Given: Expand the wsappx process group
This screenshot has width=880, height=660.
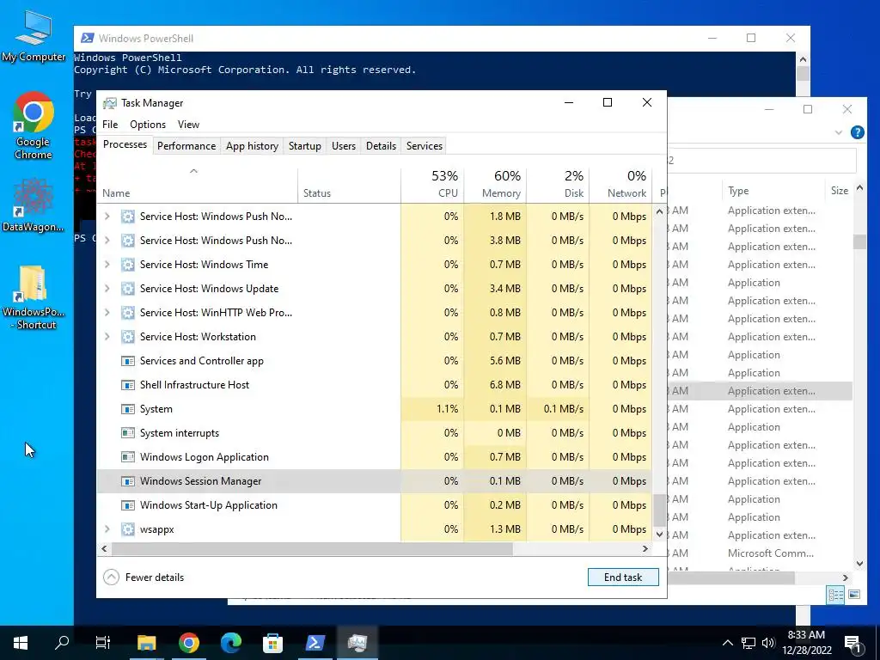Looking at the screenshot, I should (x=107, y=529).
